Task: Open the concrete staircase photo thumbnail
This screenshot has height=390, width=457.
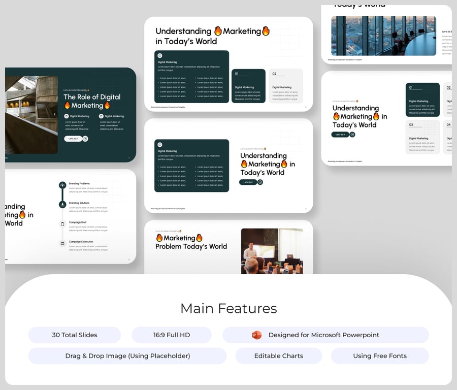Action: pyautogui.click(x=31, y=115)
